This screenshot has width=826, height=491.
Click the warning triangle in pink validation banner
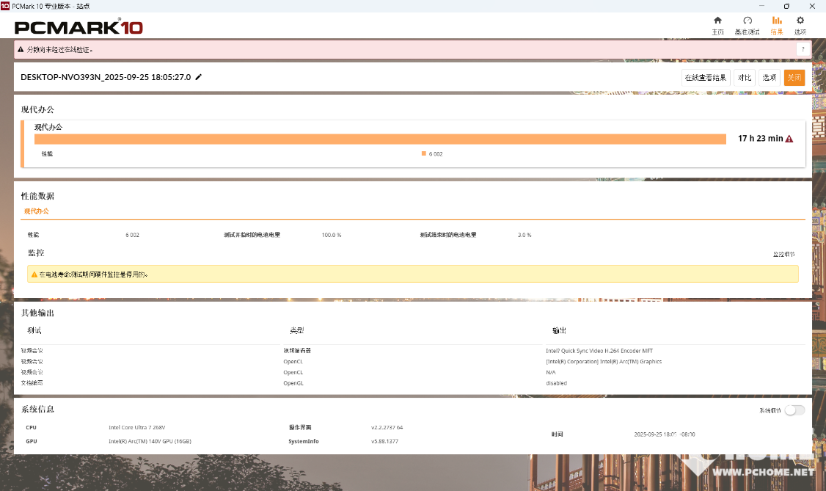pos(21,50)
